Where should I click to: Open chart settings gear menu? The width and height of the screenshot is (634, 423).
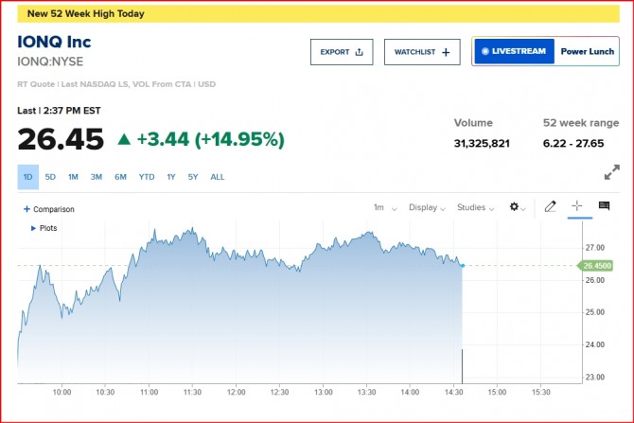coord(517,207)
